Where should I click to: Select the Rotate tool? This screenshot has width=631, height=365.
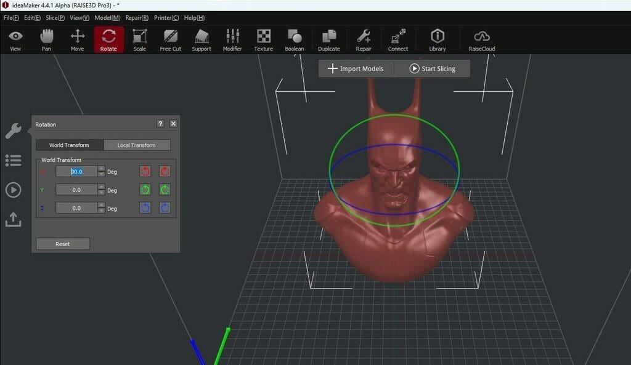(x=108, y=40)
